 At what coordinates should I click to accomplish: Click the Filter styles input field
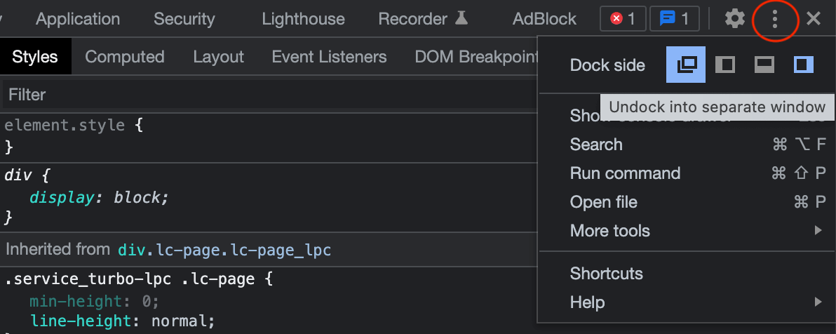(x=267, y=94)
